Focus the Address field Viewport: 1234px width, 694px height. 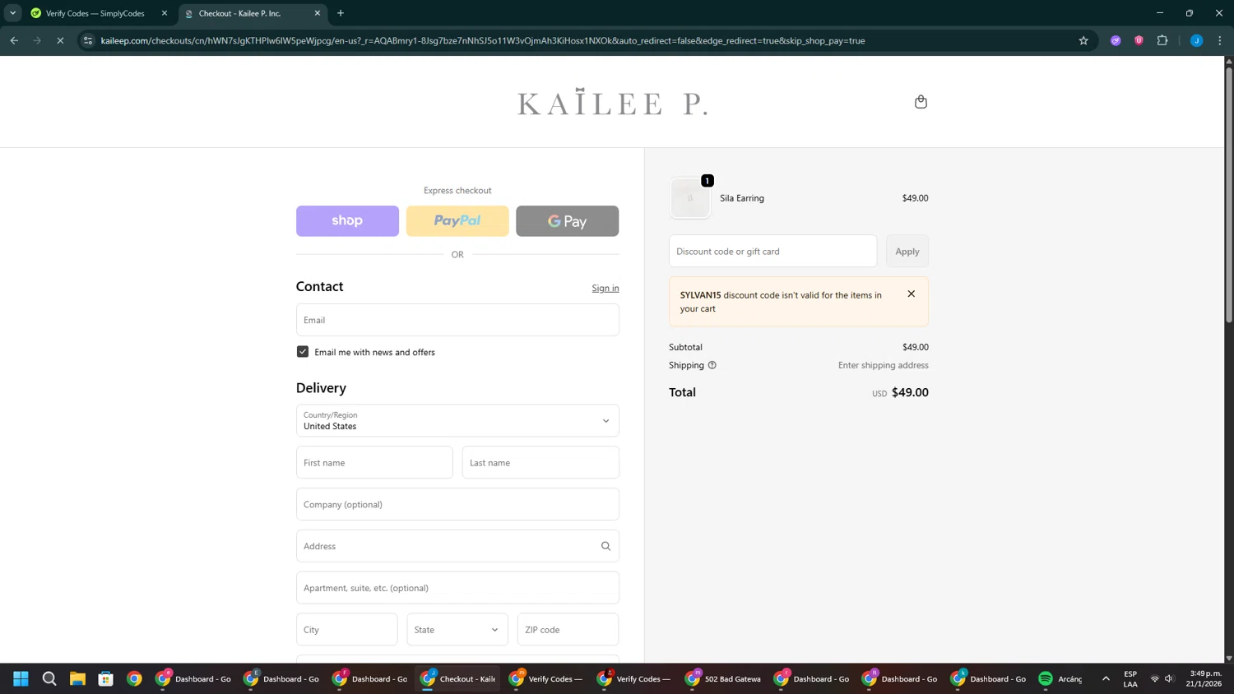coord(457,546)
